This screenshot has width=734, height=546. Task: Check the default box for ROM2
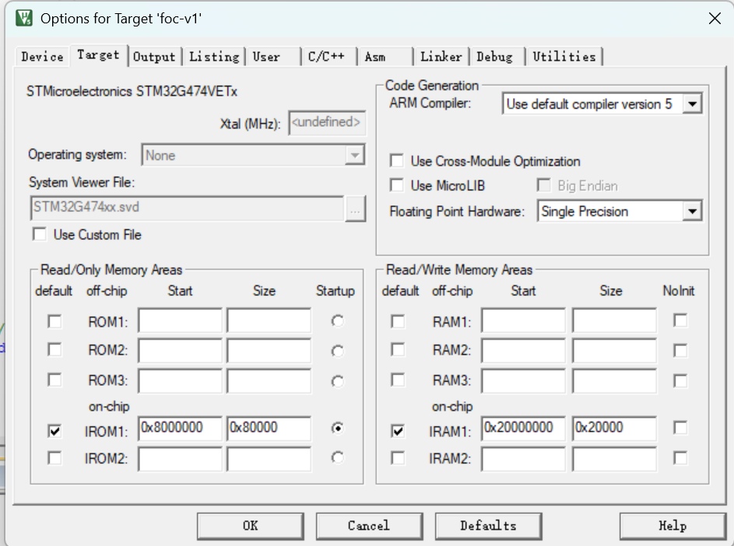pyautogui.click(x=54, y=349)
